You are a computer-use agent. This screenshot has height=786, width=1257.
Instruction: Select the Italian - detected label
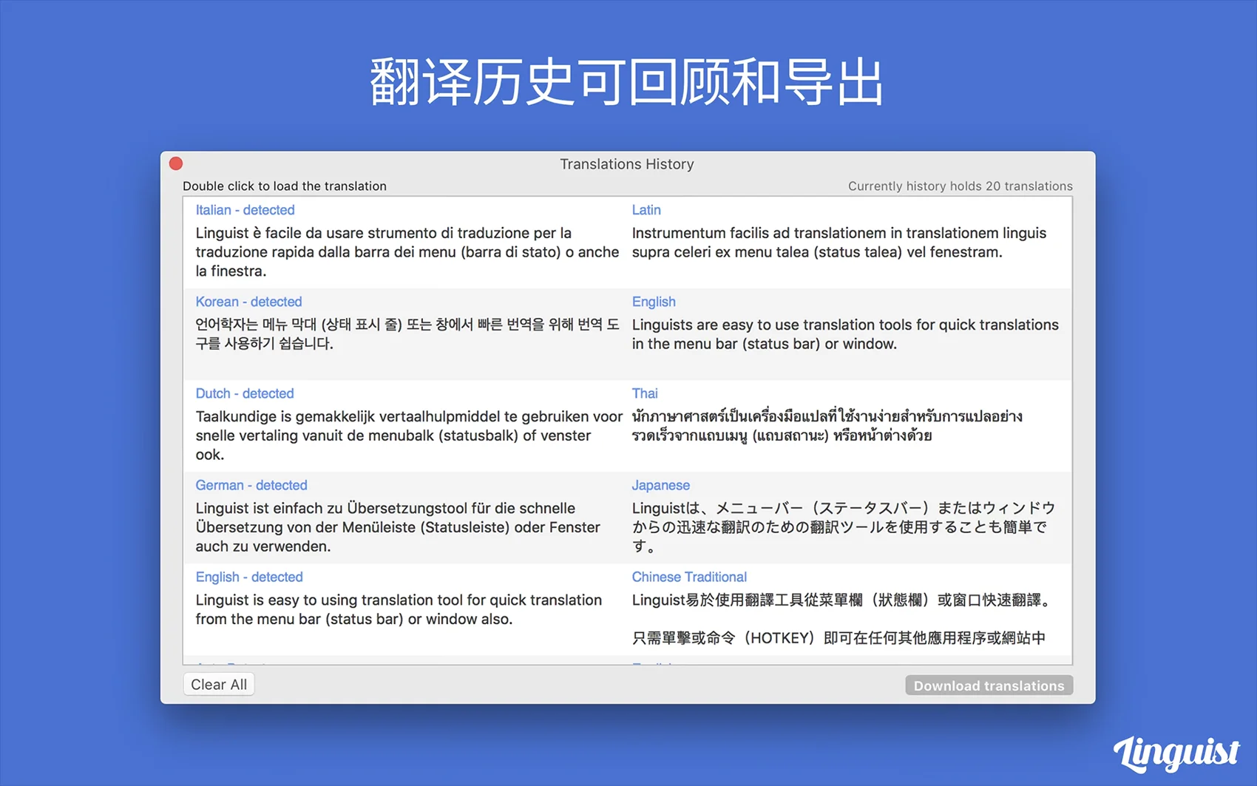pyautogui.click(x=245, y=210)
